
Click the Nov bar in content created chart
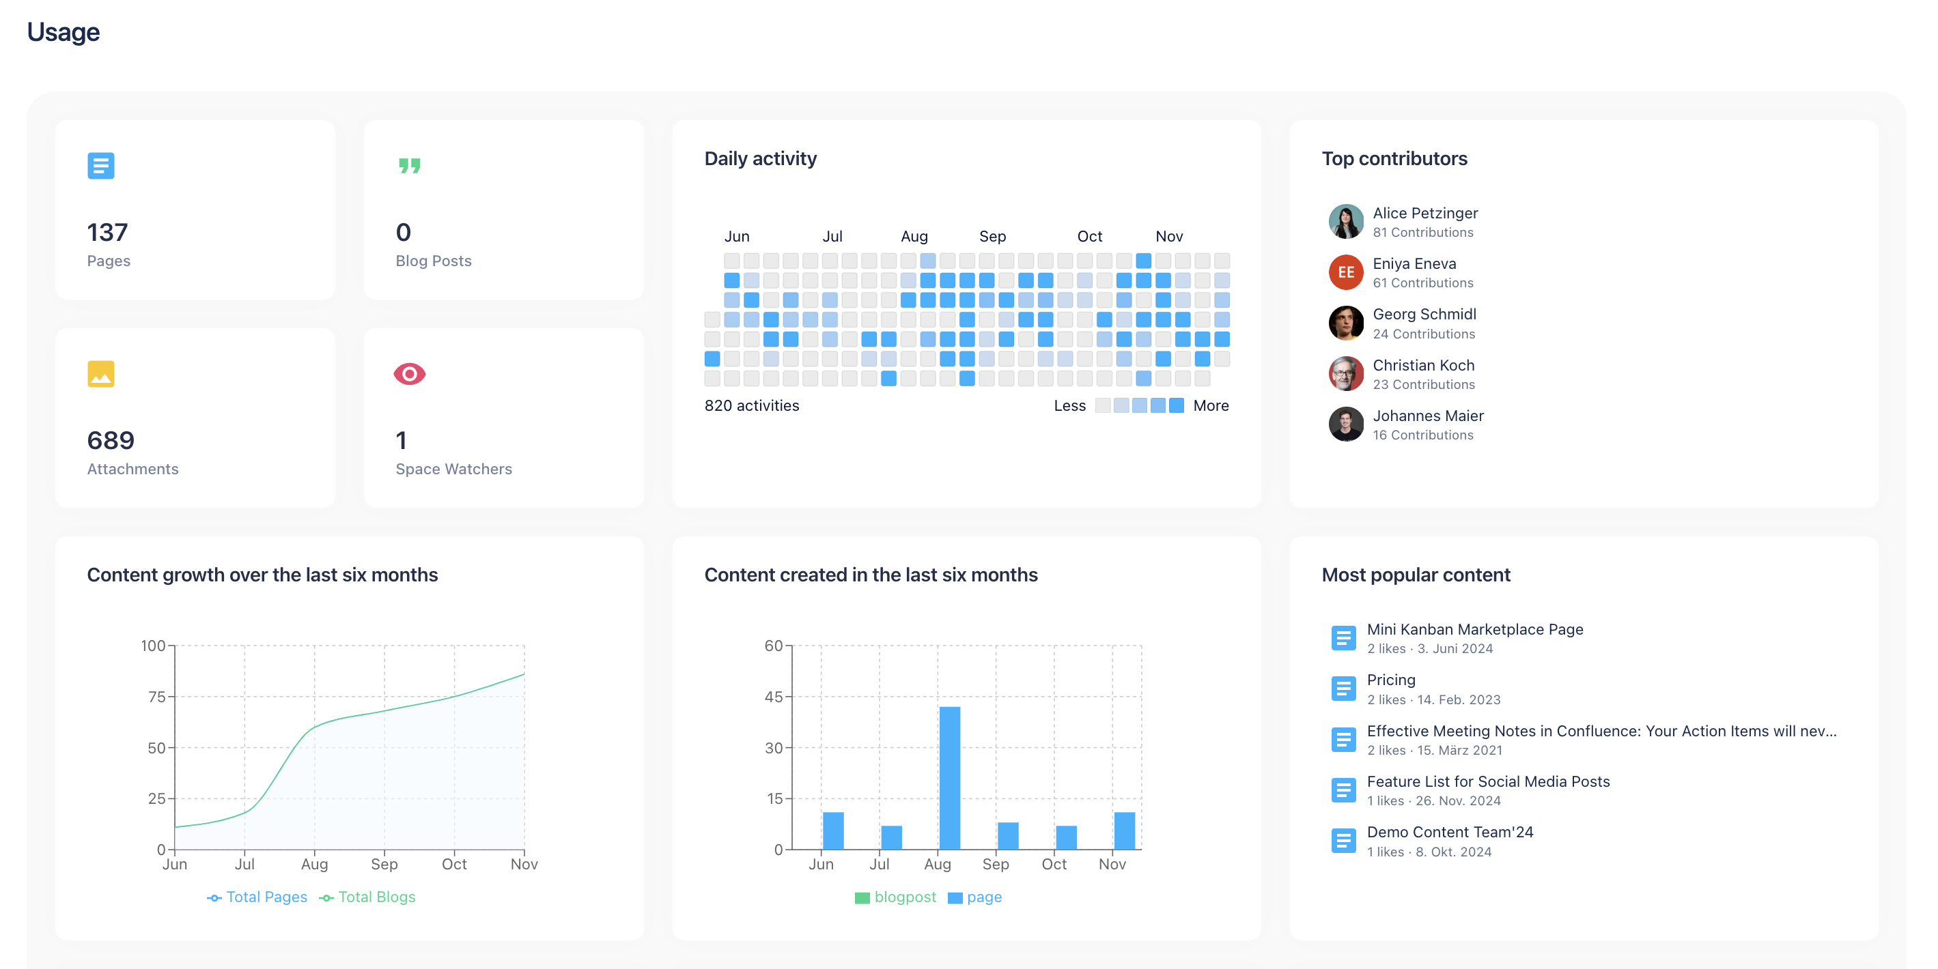1124,830
